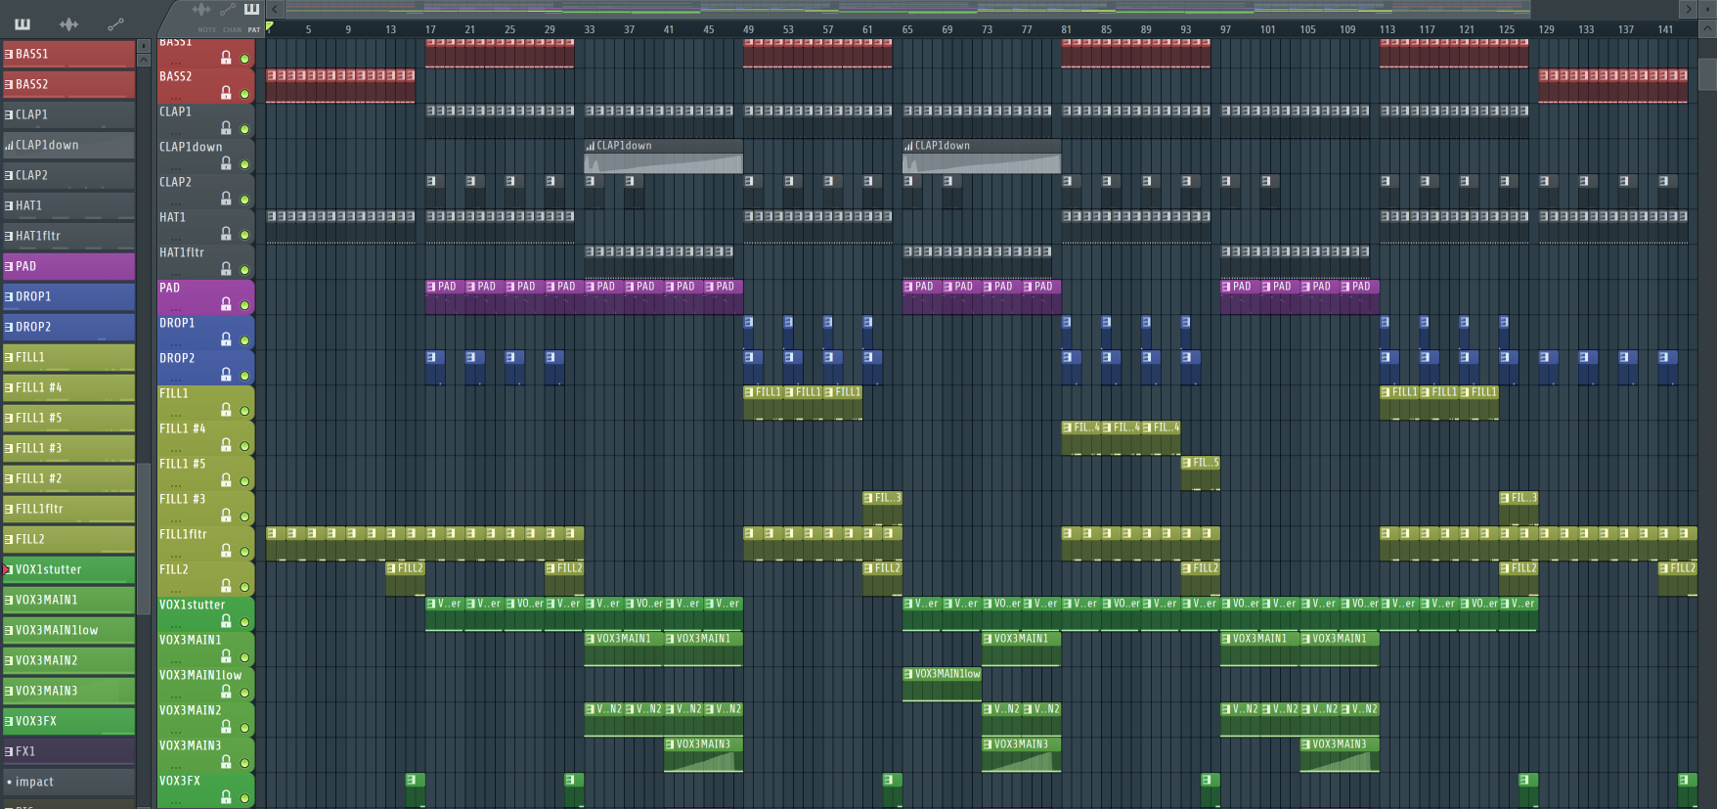Click the playlist scroll right arrow
Image resolution: width=1717 pixels, height=809 pixels.
[1688, 10]
